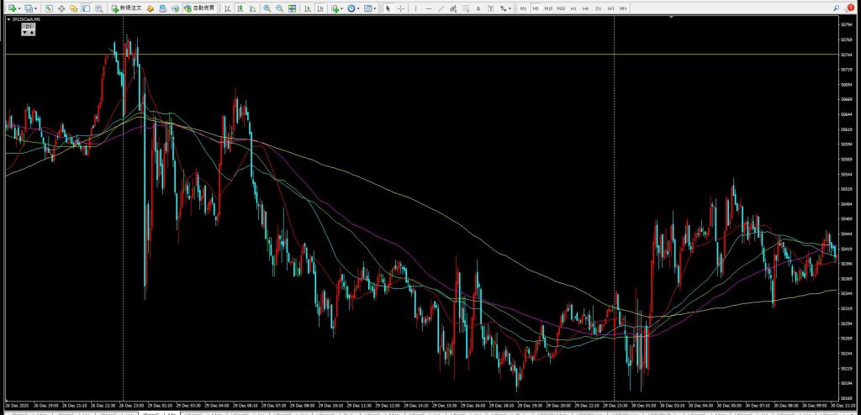Select the vertical line drawing tool
Image resolution: width=861 pixels, height=415 pixels.
tap(415, 8)
